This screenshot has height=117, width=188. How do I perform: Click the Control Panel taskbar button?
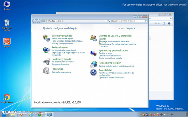coord(49,114)
